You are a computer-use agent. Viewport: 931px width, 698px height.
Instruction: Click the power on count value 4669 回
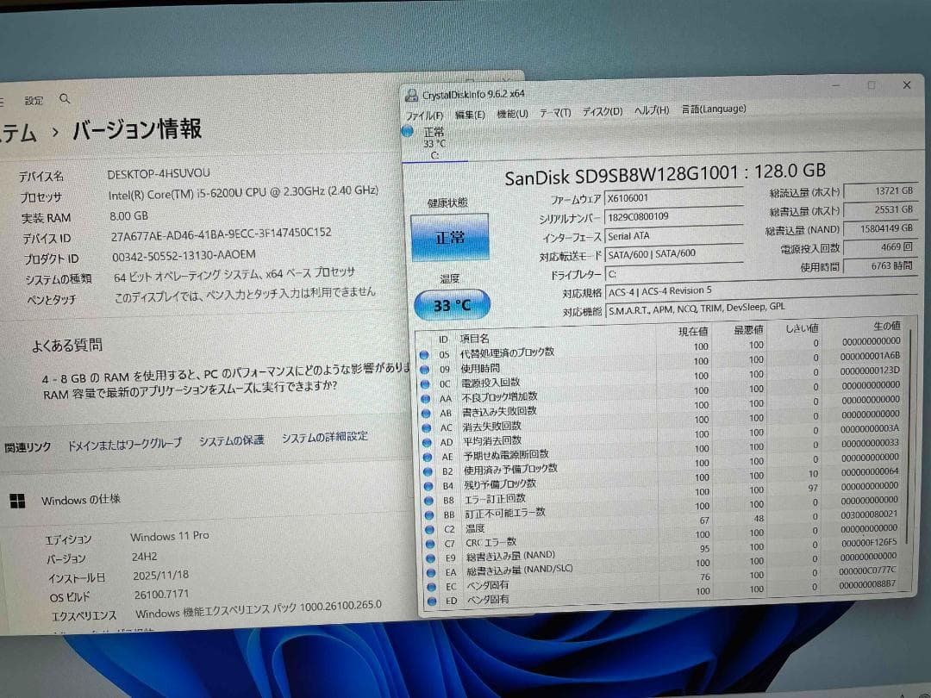click(x=880, y=247)
